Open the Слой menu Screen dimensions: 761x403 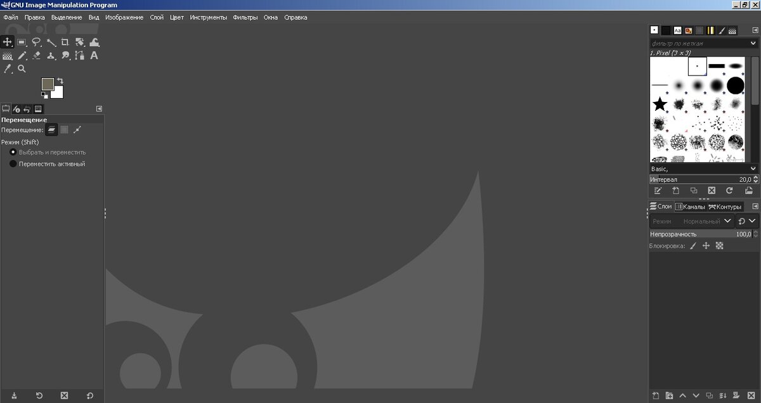coord(157,17)
